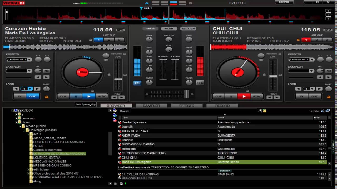Image resolution: width=337 pixels, height=189 pixels.
Task: Click the left deck pitch slider handle
Action: (x=118, y=79)
